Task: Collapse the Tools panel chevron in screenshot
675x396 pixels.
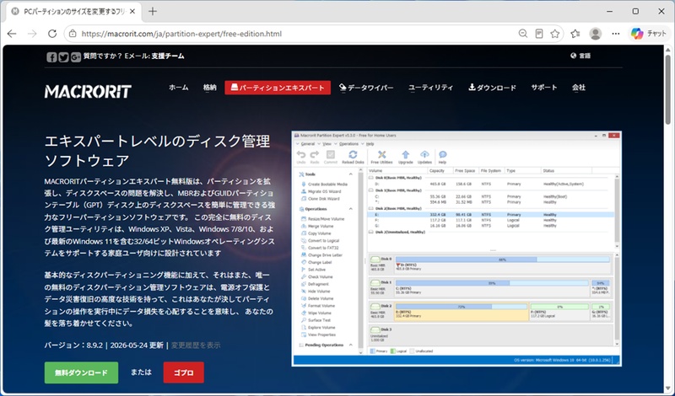Action: (x=351, y=174)
